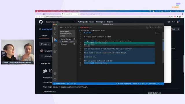Open Manage gear in VS Code activity bar
The height and width of the screenshot is (104, 185).
[55, 79]
